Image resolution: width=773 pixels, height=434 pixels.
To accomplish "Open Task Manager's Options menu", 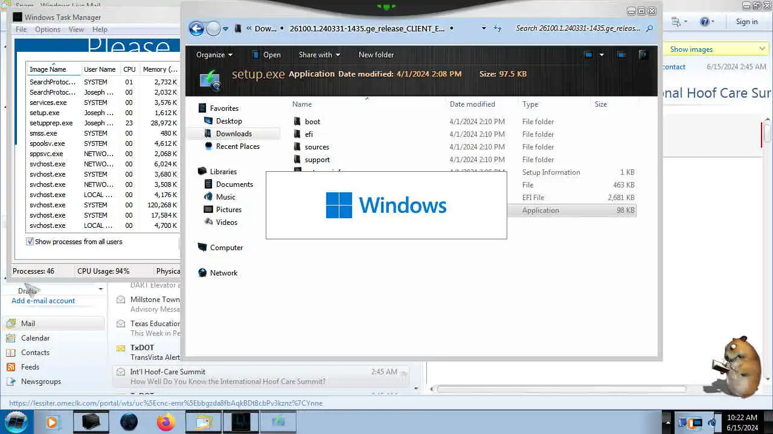I will [48, 30].
